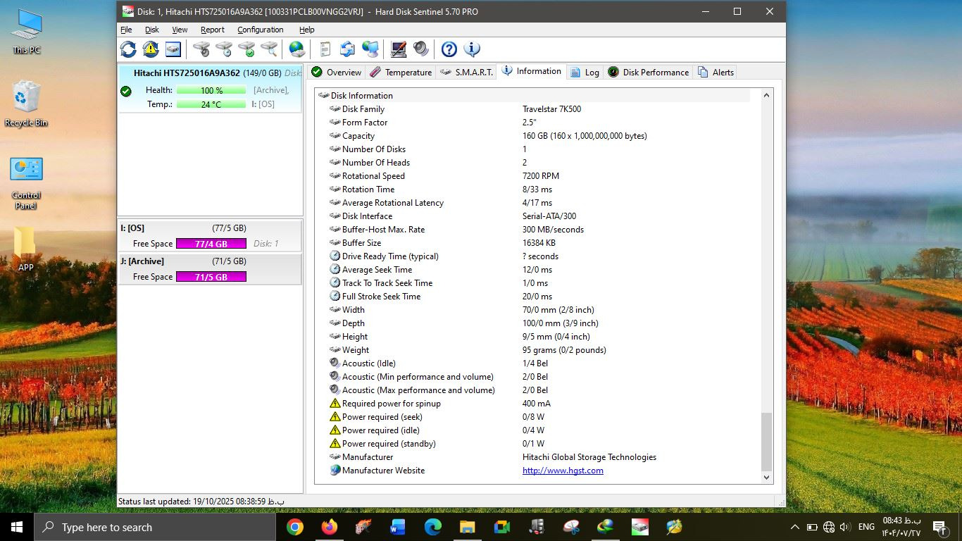This screenshot has height=541, width=962.
Task: Click the Refresh toolbar icon
Action: point(128,49)
